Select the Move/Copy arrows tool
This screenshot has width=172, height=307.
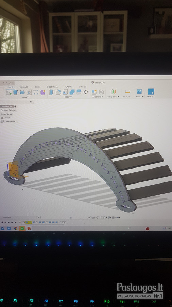tap(86, 92)
